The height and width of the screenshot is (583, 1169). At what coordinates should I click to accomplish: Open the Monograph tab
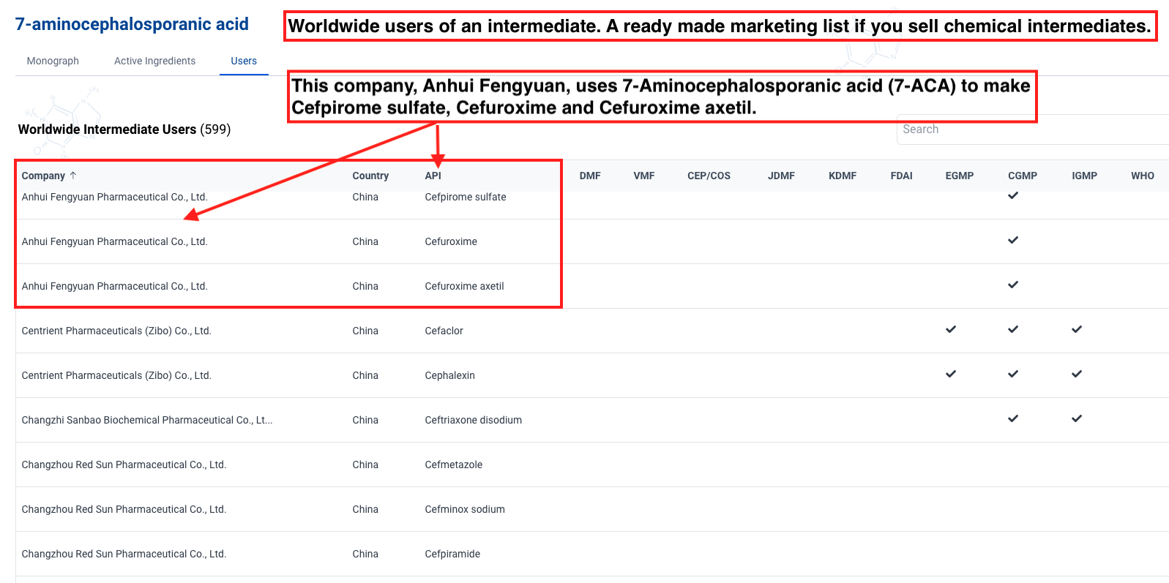(x=53, y=61)
